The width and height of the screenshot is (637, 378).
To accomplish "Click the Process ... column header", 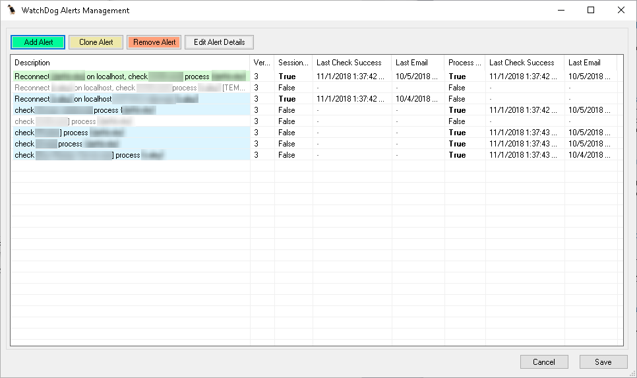I will tap(465, 63).
